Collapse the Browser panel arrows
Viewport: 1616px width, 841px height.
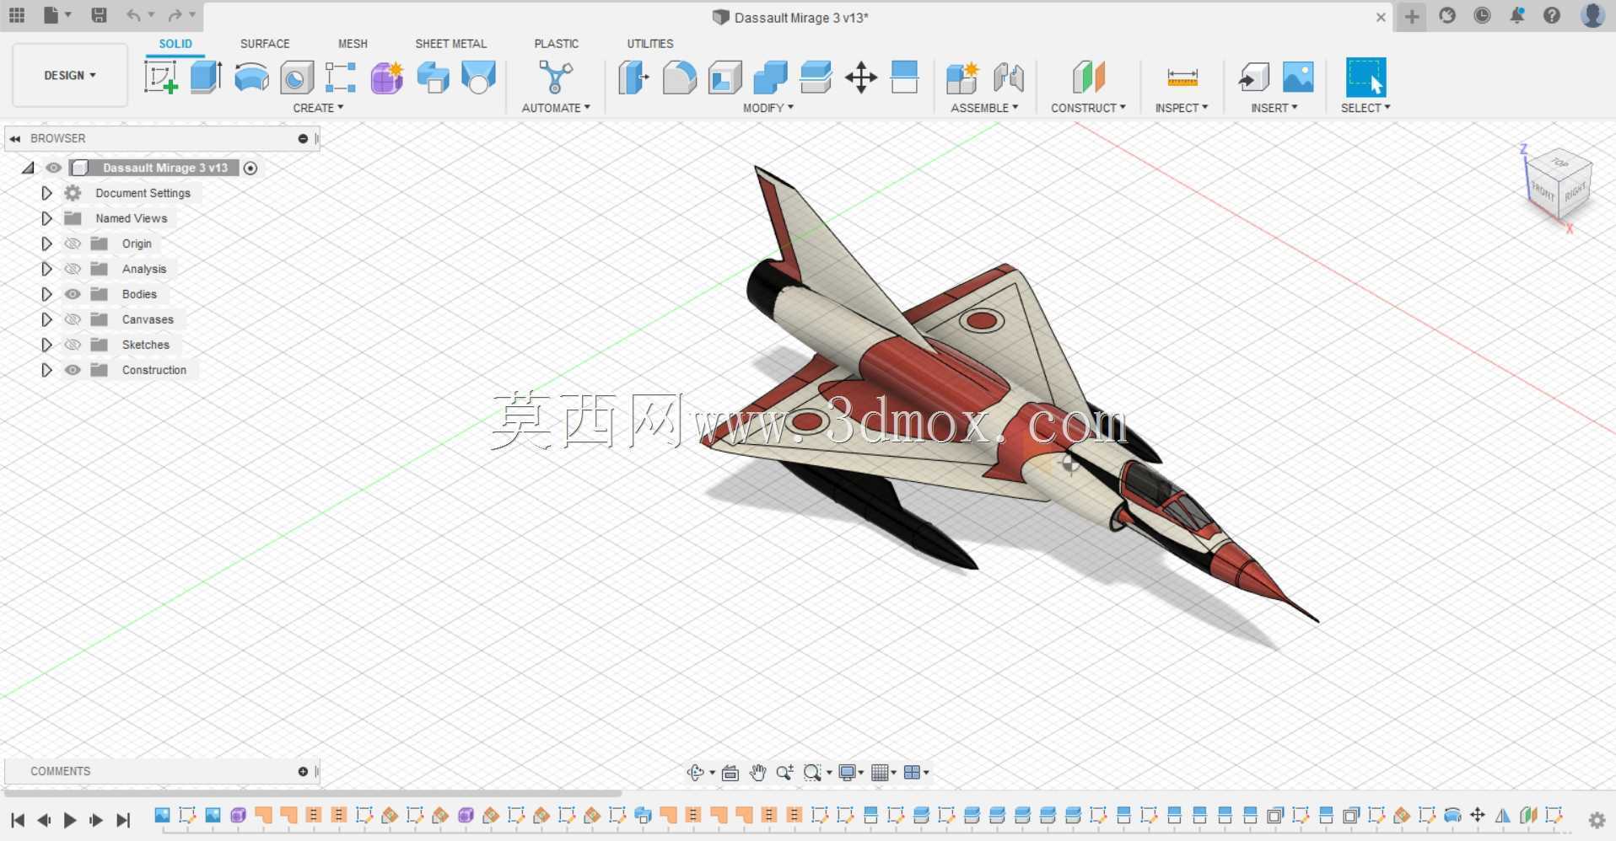pyautogui.click(x=15, y=138)
